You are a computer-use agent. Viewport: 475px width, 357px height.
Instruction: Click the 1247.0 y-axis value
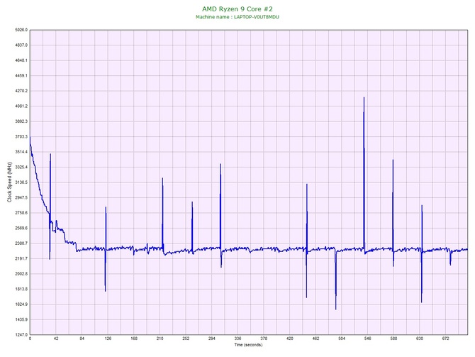21,335
